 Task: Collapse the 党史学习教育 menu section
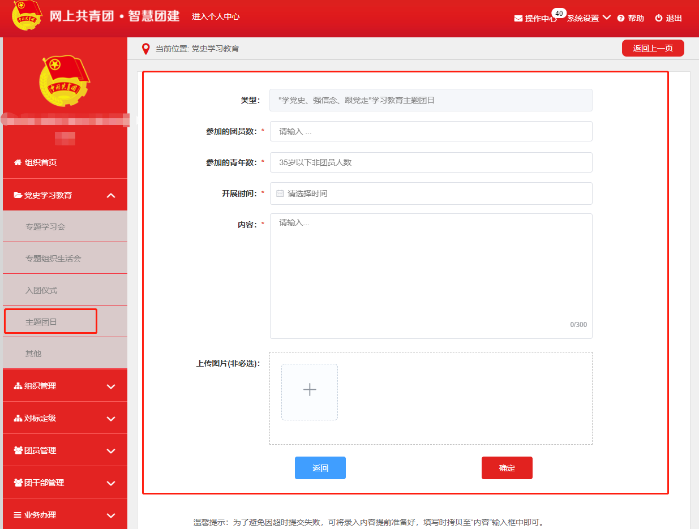(x=111, y=195)
